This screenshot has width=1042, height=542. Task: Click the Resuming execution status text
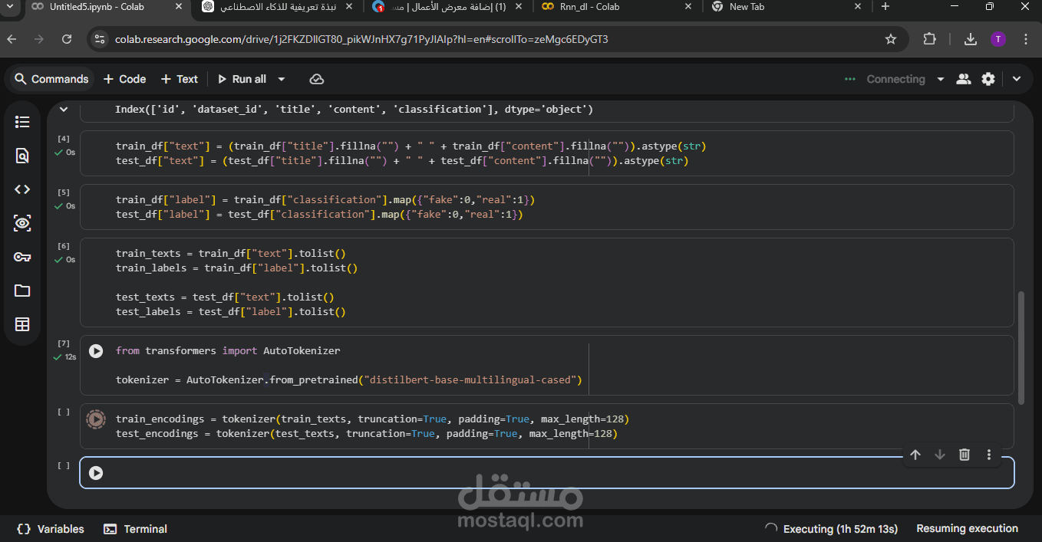click(967, 529)
